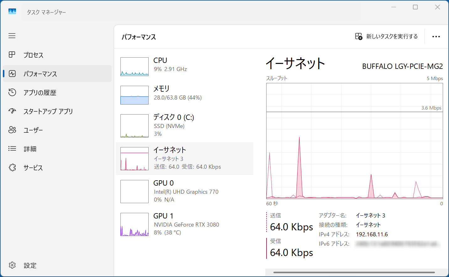Image resolution: width=449 pixels, height=277 pixels.
Task: Open the サービス page
Action: coord(57,167)
